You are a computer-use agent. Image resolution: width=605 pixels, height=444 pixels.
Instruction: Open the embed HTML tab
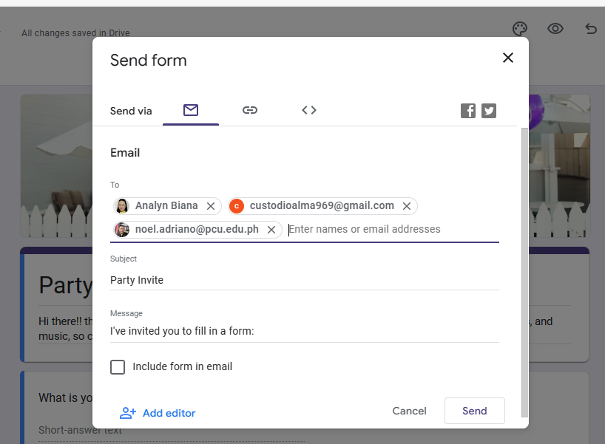(309, 110)
